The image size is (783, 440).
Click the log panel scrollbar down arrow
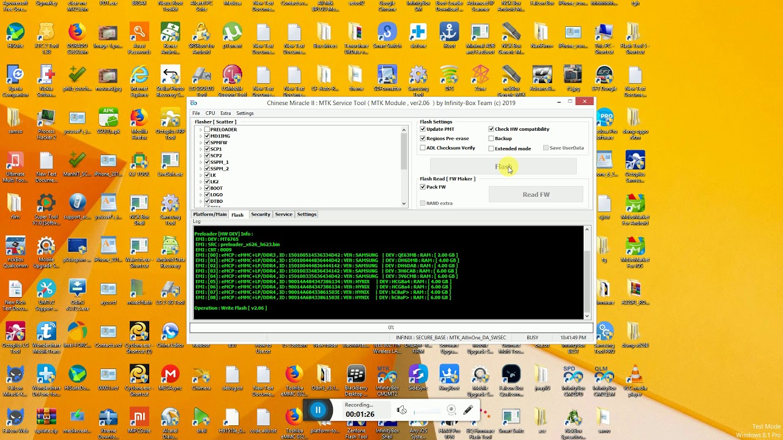pyautogui.click(x=587, y=316)
